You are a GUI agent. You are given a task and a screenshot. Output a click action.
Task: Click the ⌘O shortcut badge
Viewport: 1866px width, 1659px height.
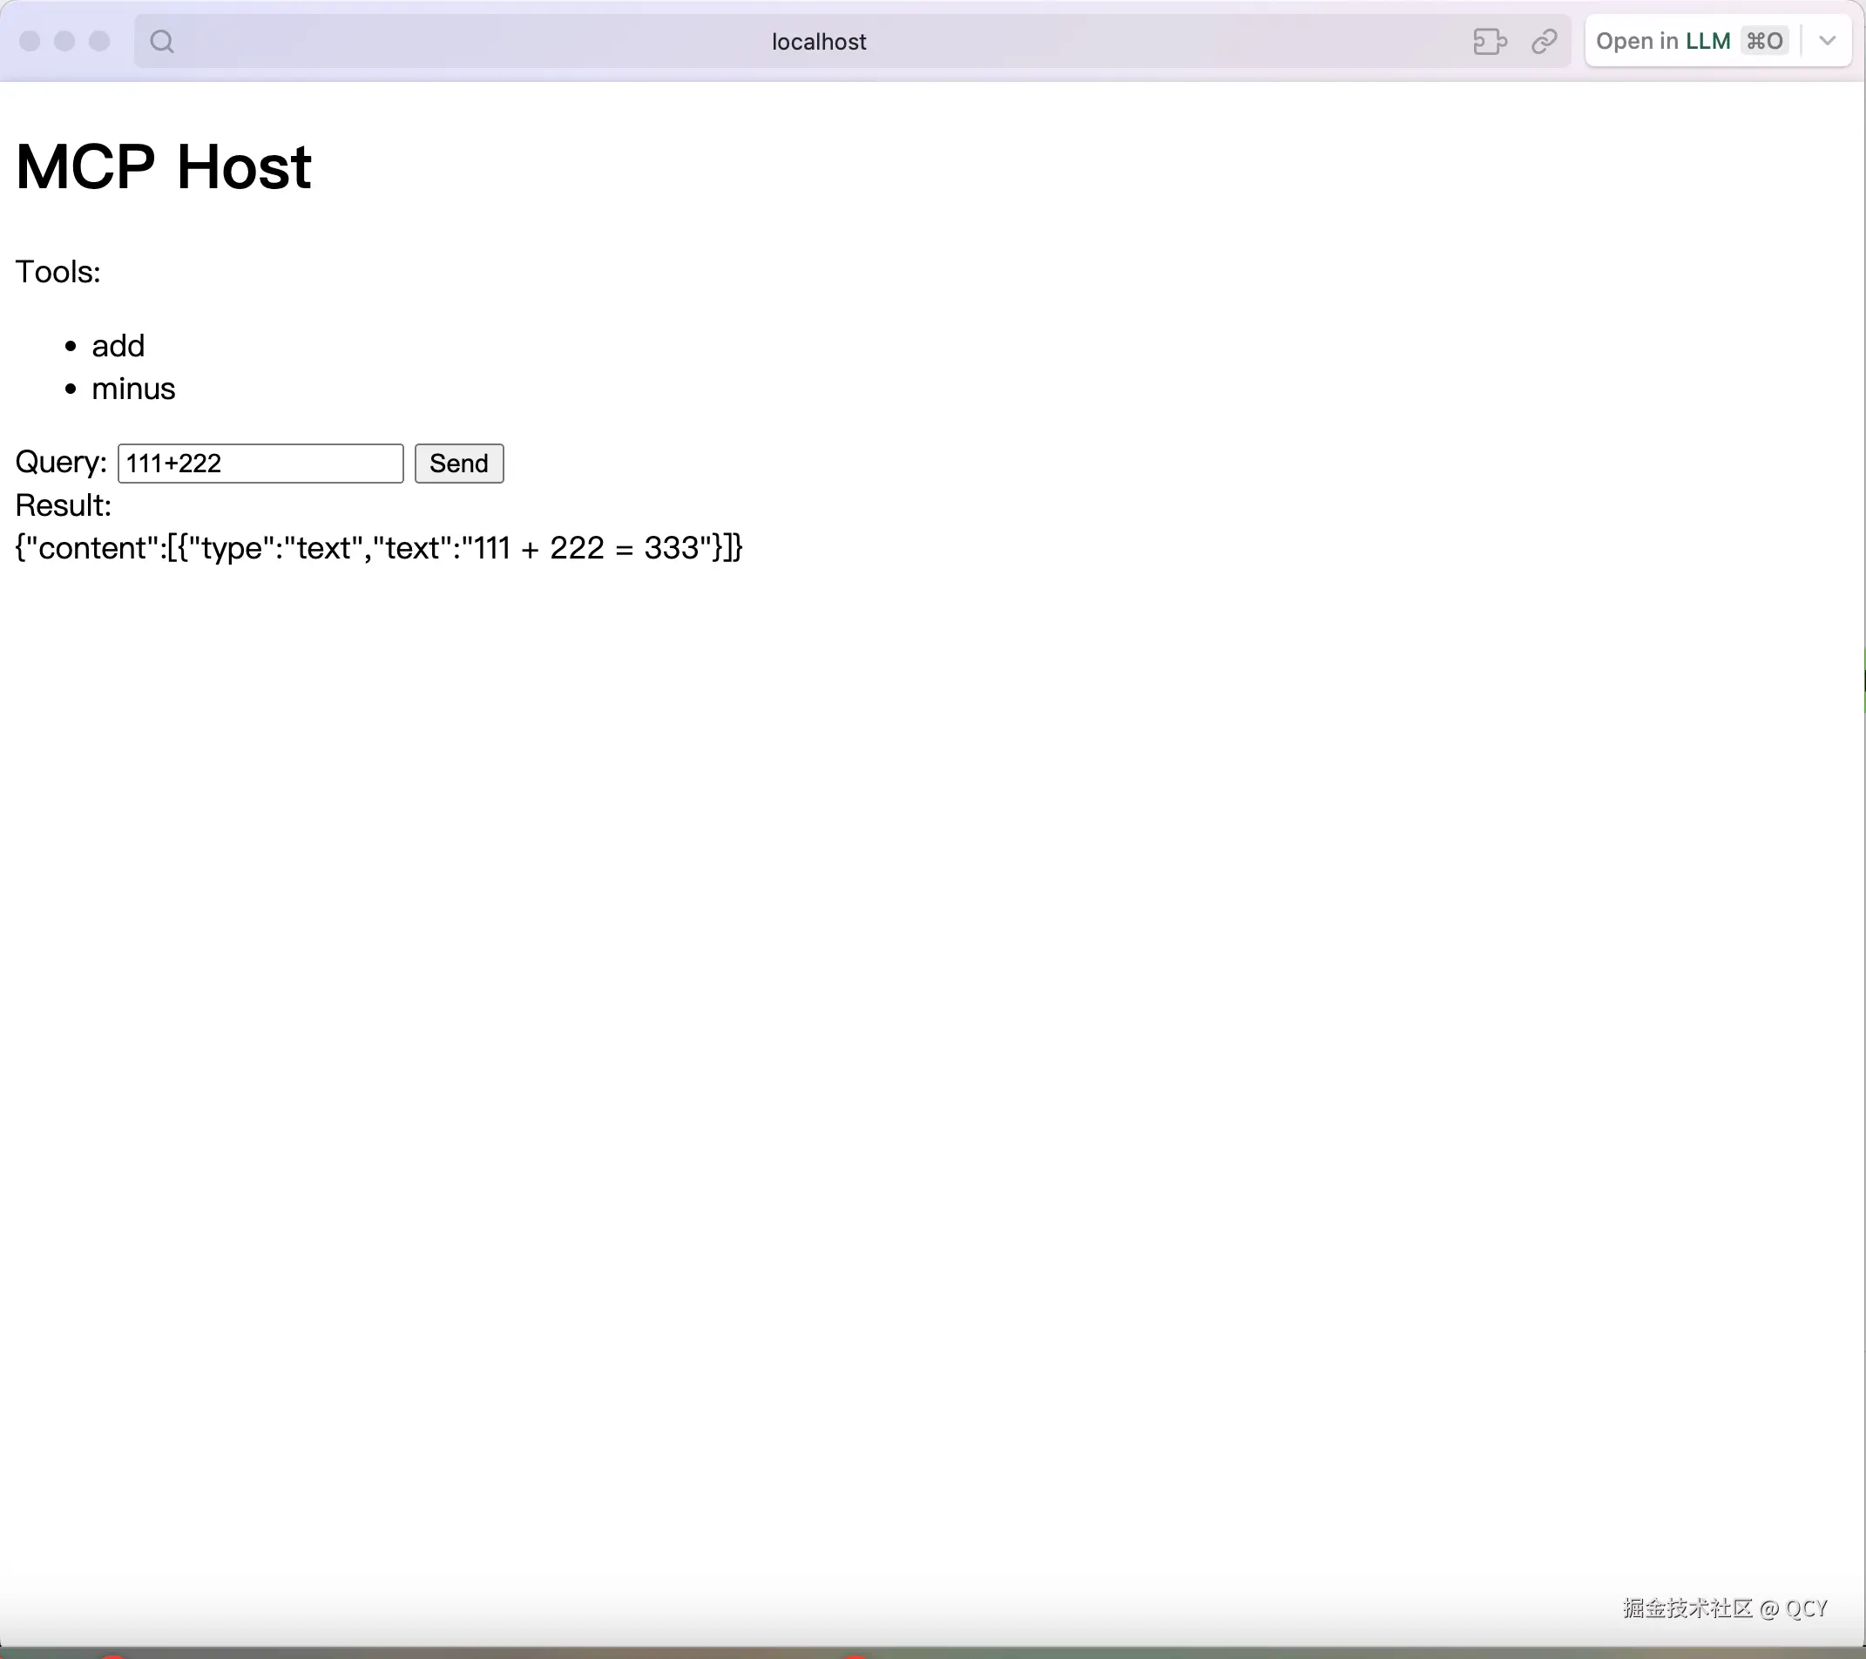[x=1764, y=41]
